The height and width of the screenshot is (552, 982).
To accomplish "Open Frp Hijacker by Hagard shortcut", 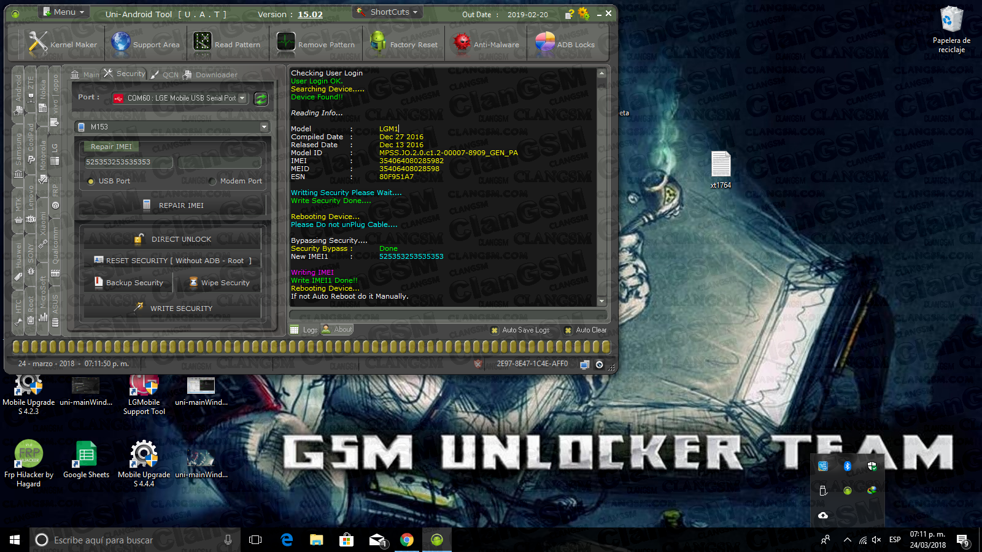I will click(x=28, y=464).
